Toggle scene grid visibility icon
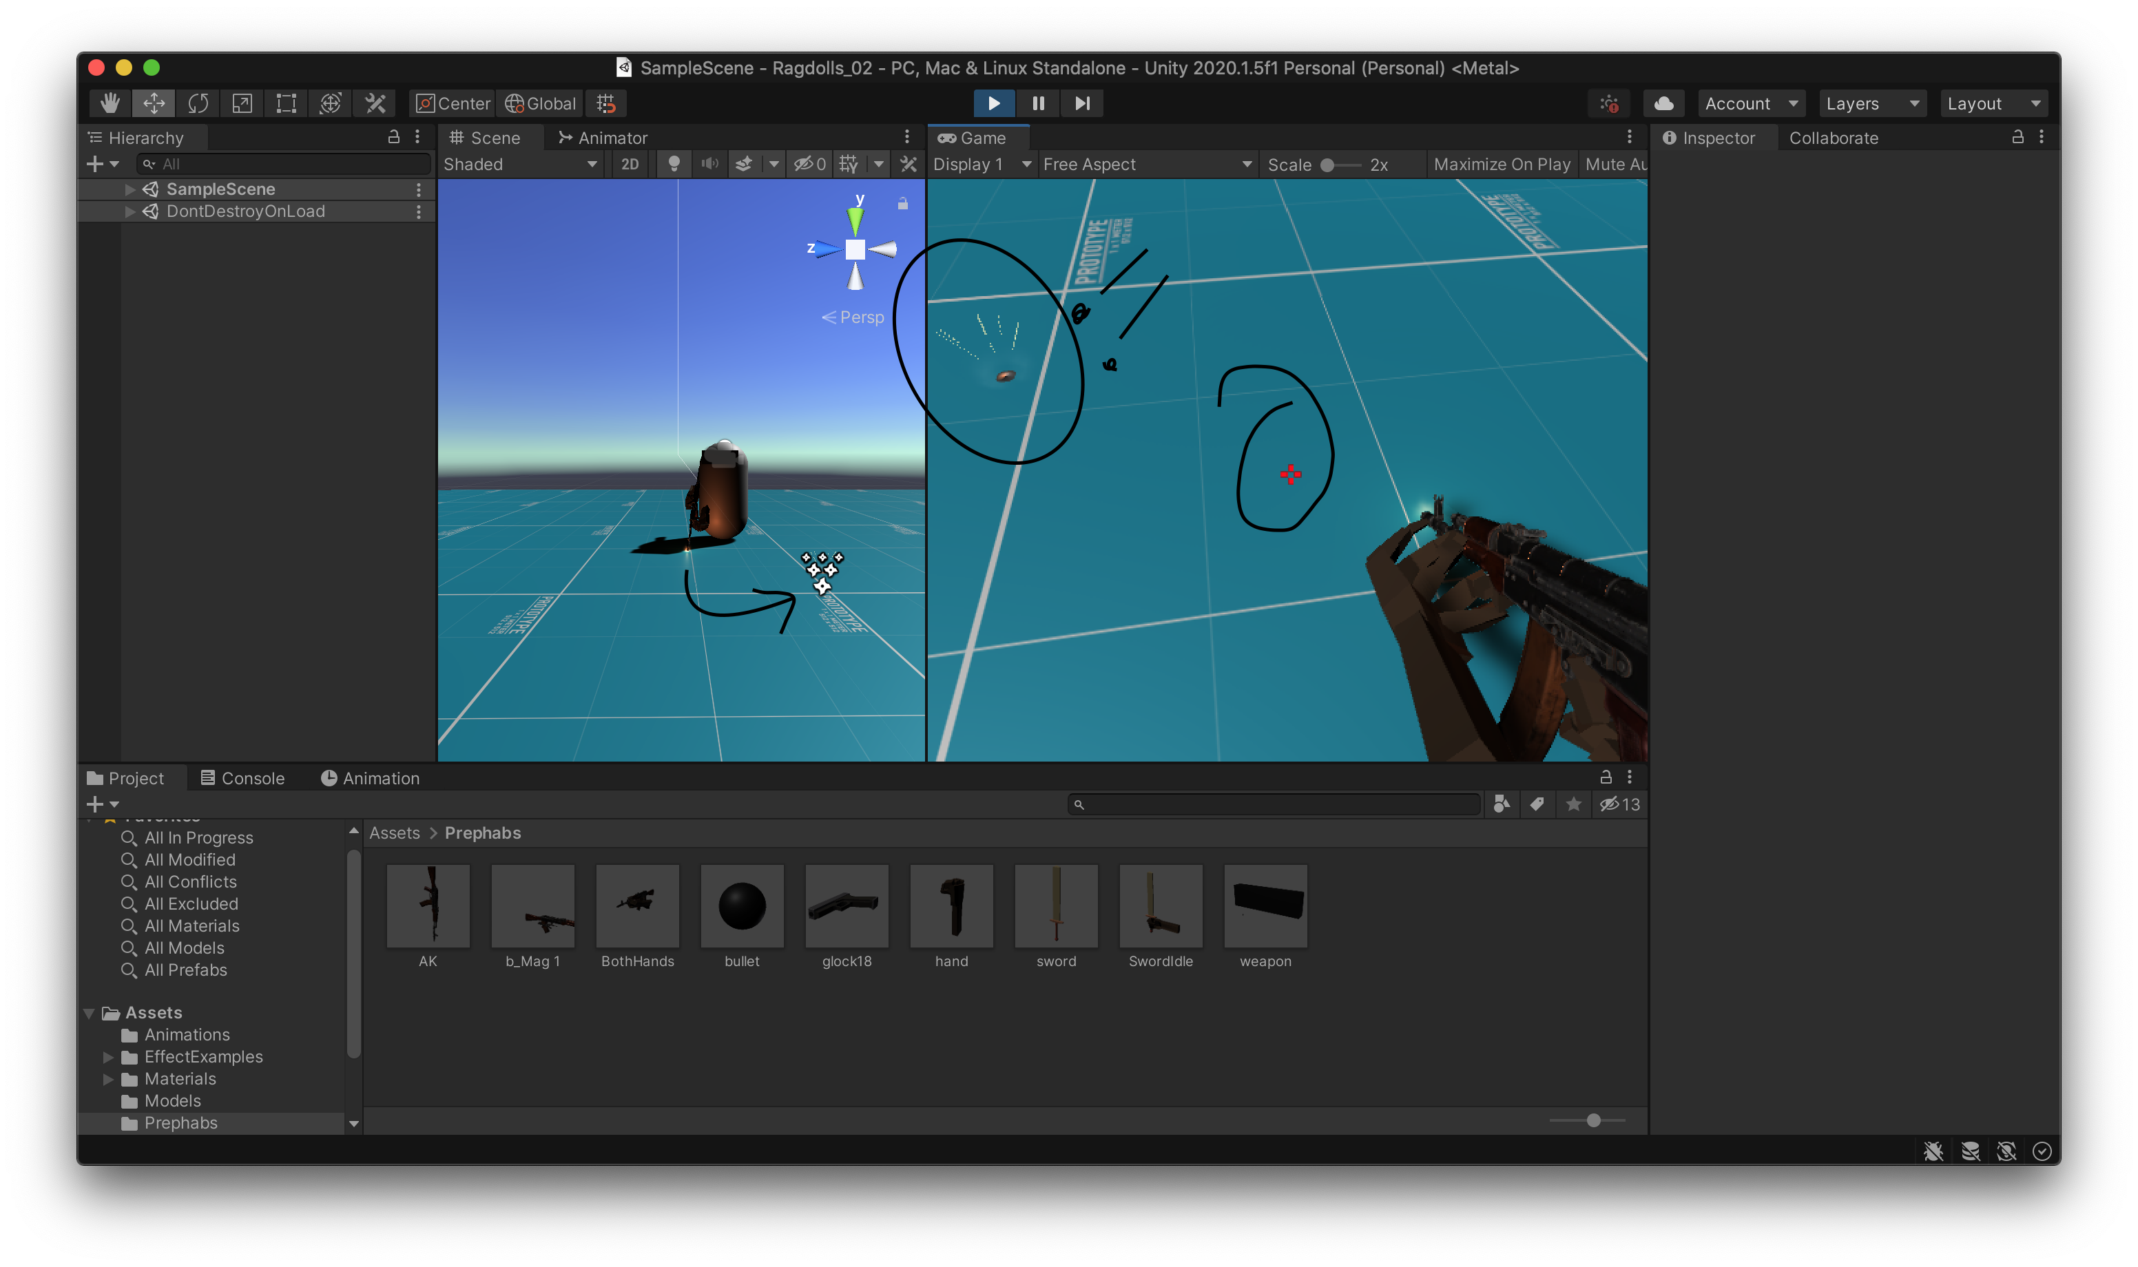The width and height of the screenshot is (2138, 1267). coord(849,164)
